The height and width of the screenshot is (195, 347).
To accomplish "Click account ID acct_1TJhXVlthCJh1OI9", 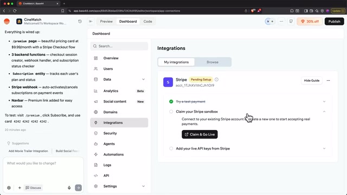I will click(x=195, y=86).
